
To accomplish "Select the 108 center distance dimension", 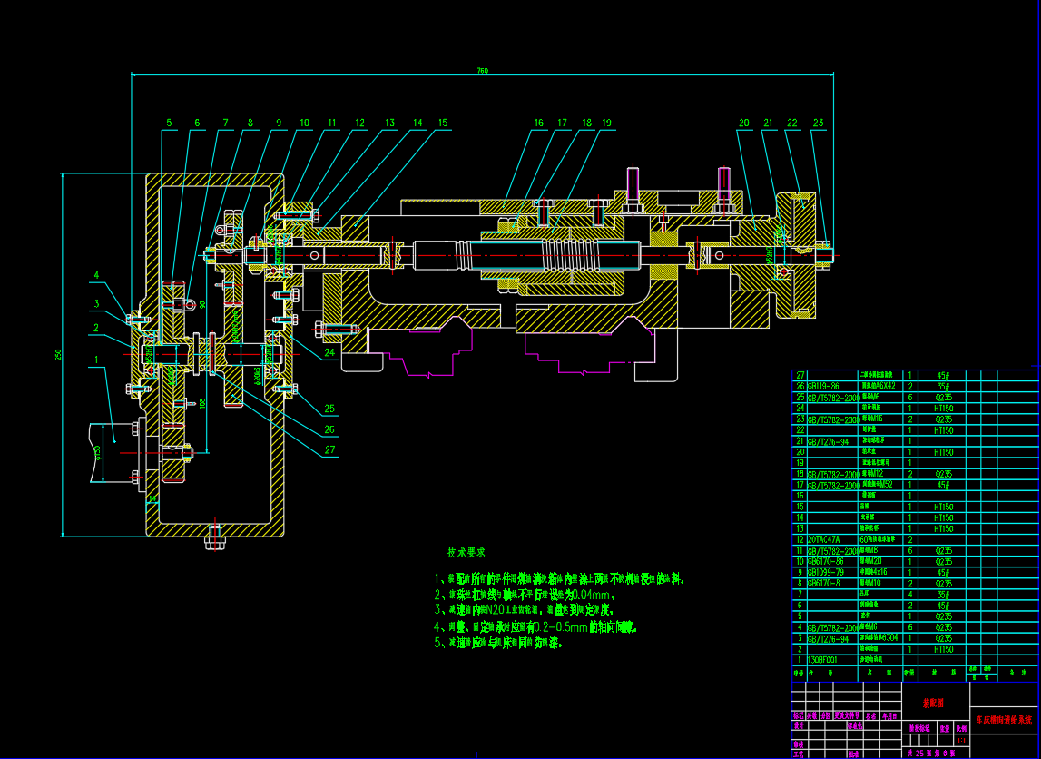I will 202,401.
